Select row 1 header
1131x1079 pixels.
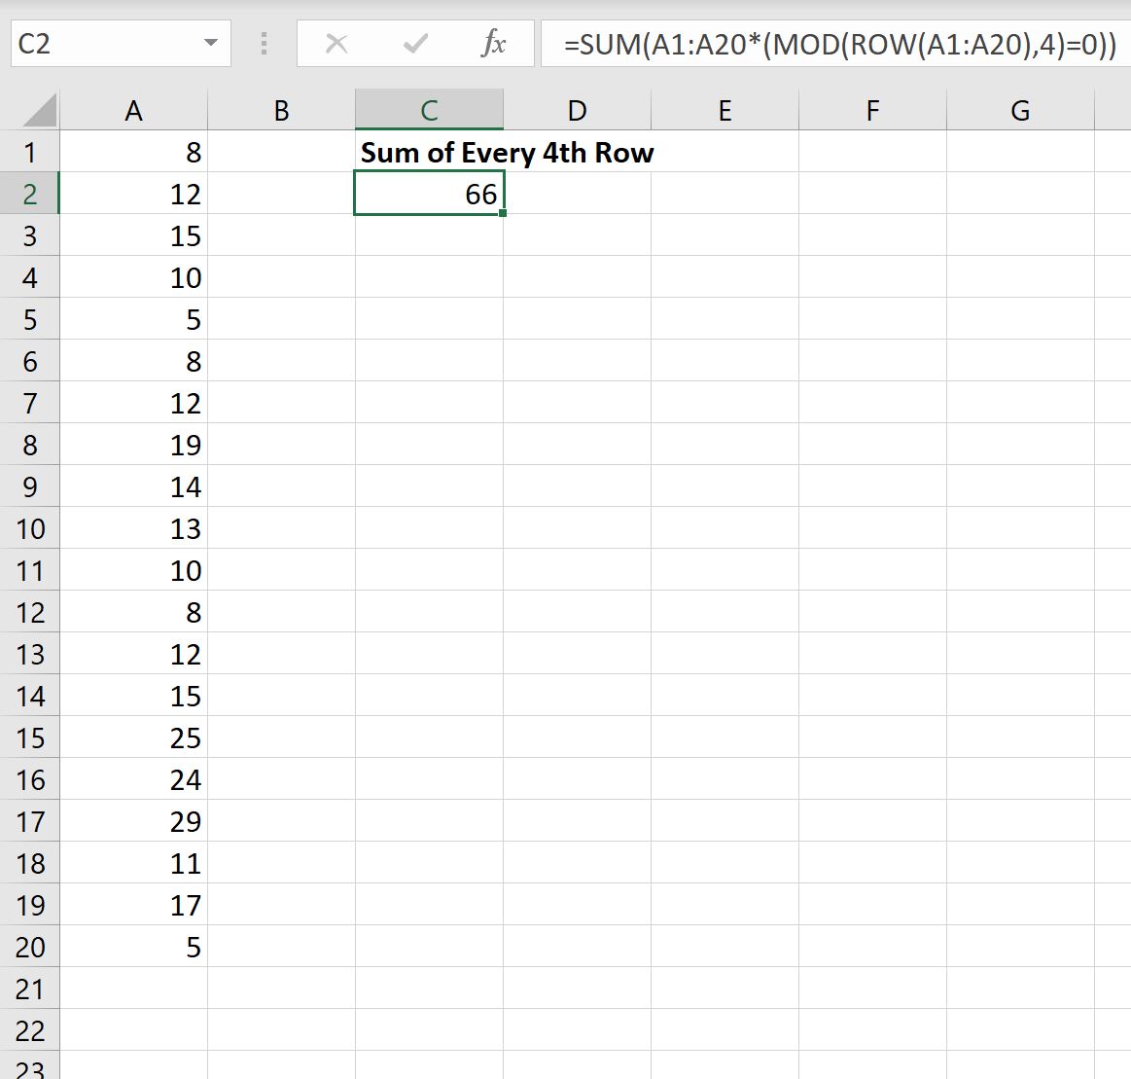[x=29, y=152]
